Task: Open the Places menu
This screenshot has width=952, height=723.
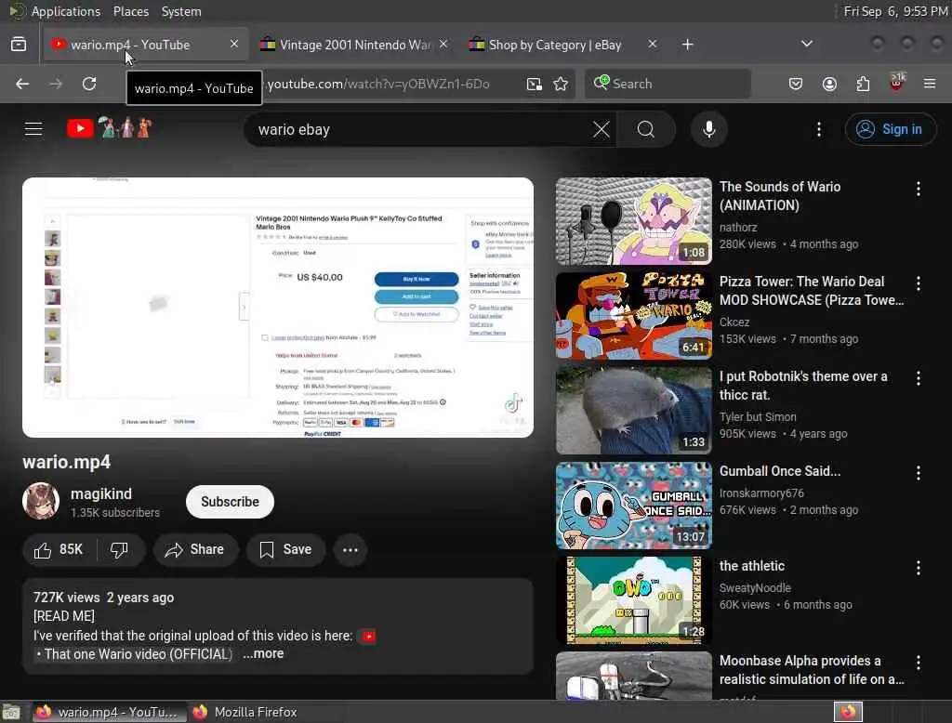Action: [x=130, y=11]
